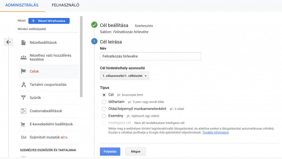Screen dimensions: 282x159
Task: Click the Tartalmi csoportosítás merge icon
Action: 24,84
